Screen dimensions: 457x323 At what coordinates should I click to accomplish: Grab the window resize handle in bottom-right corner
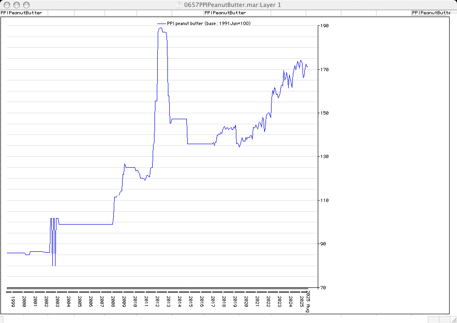(453, 319)
